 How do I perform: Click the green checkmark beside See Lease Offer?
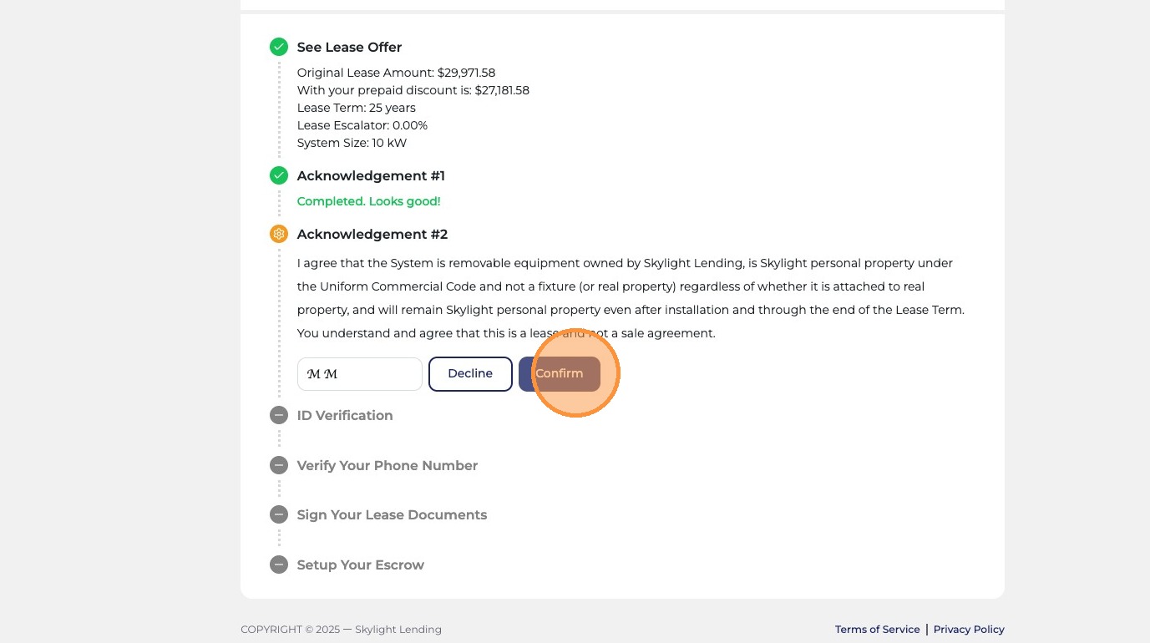coord(279,47)
